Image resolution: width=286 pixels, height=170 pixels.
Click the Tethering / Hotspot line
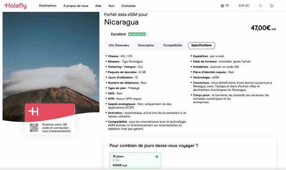[125, 67]
